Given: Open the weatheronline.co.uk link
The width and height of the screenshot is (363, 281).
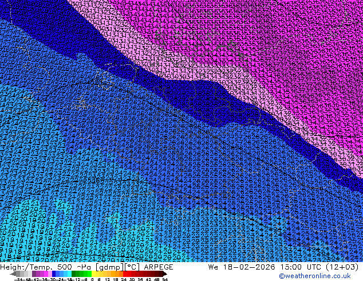Looking at the screenshot, I should 315,276.
